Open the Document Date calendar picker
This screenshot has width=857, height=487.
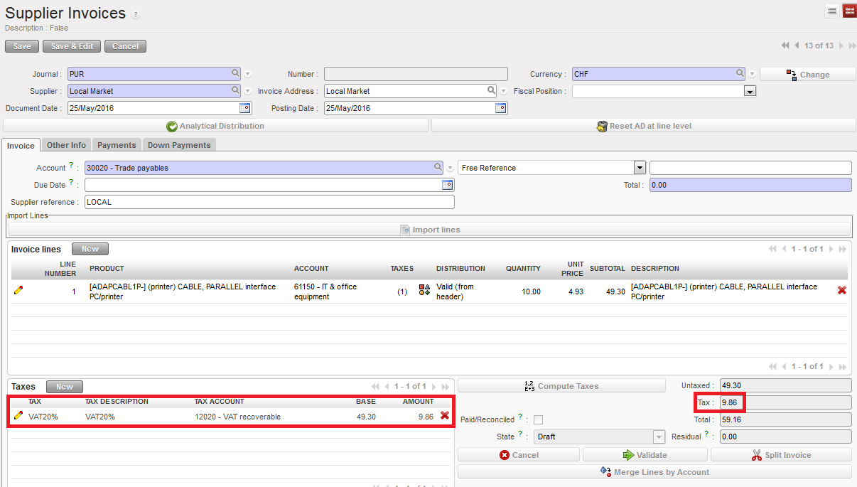(x=245, y=108)
